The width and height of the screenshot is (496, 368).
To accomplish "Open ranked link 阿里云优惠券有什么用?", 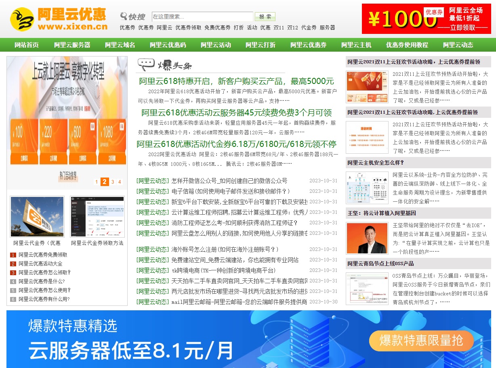I will pos(44,299).
